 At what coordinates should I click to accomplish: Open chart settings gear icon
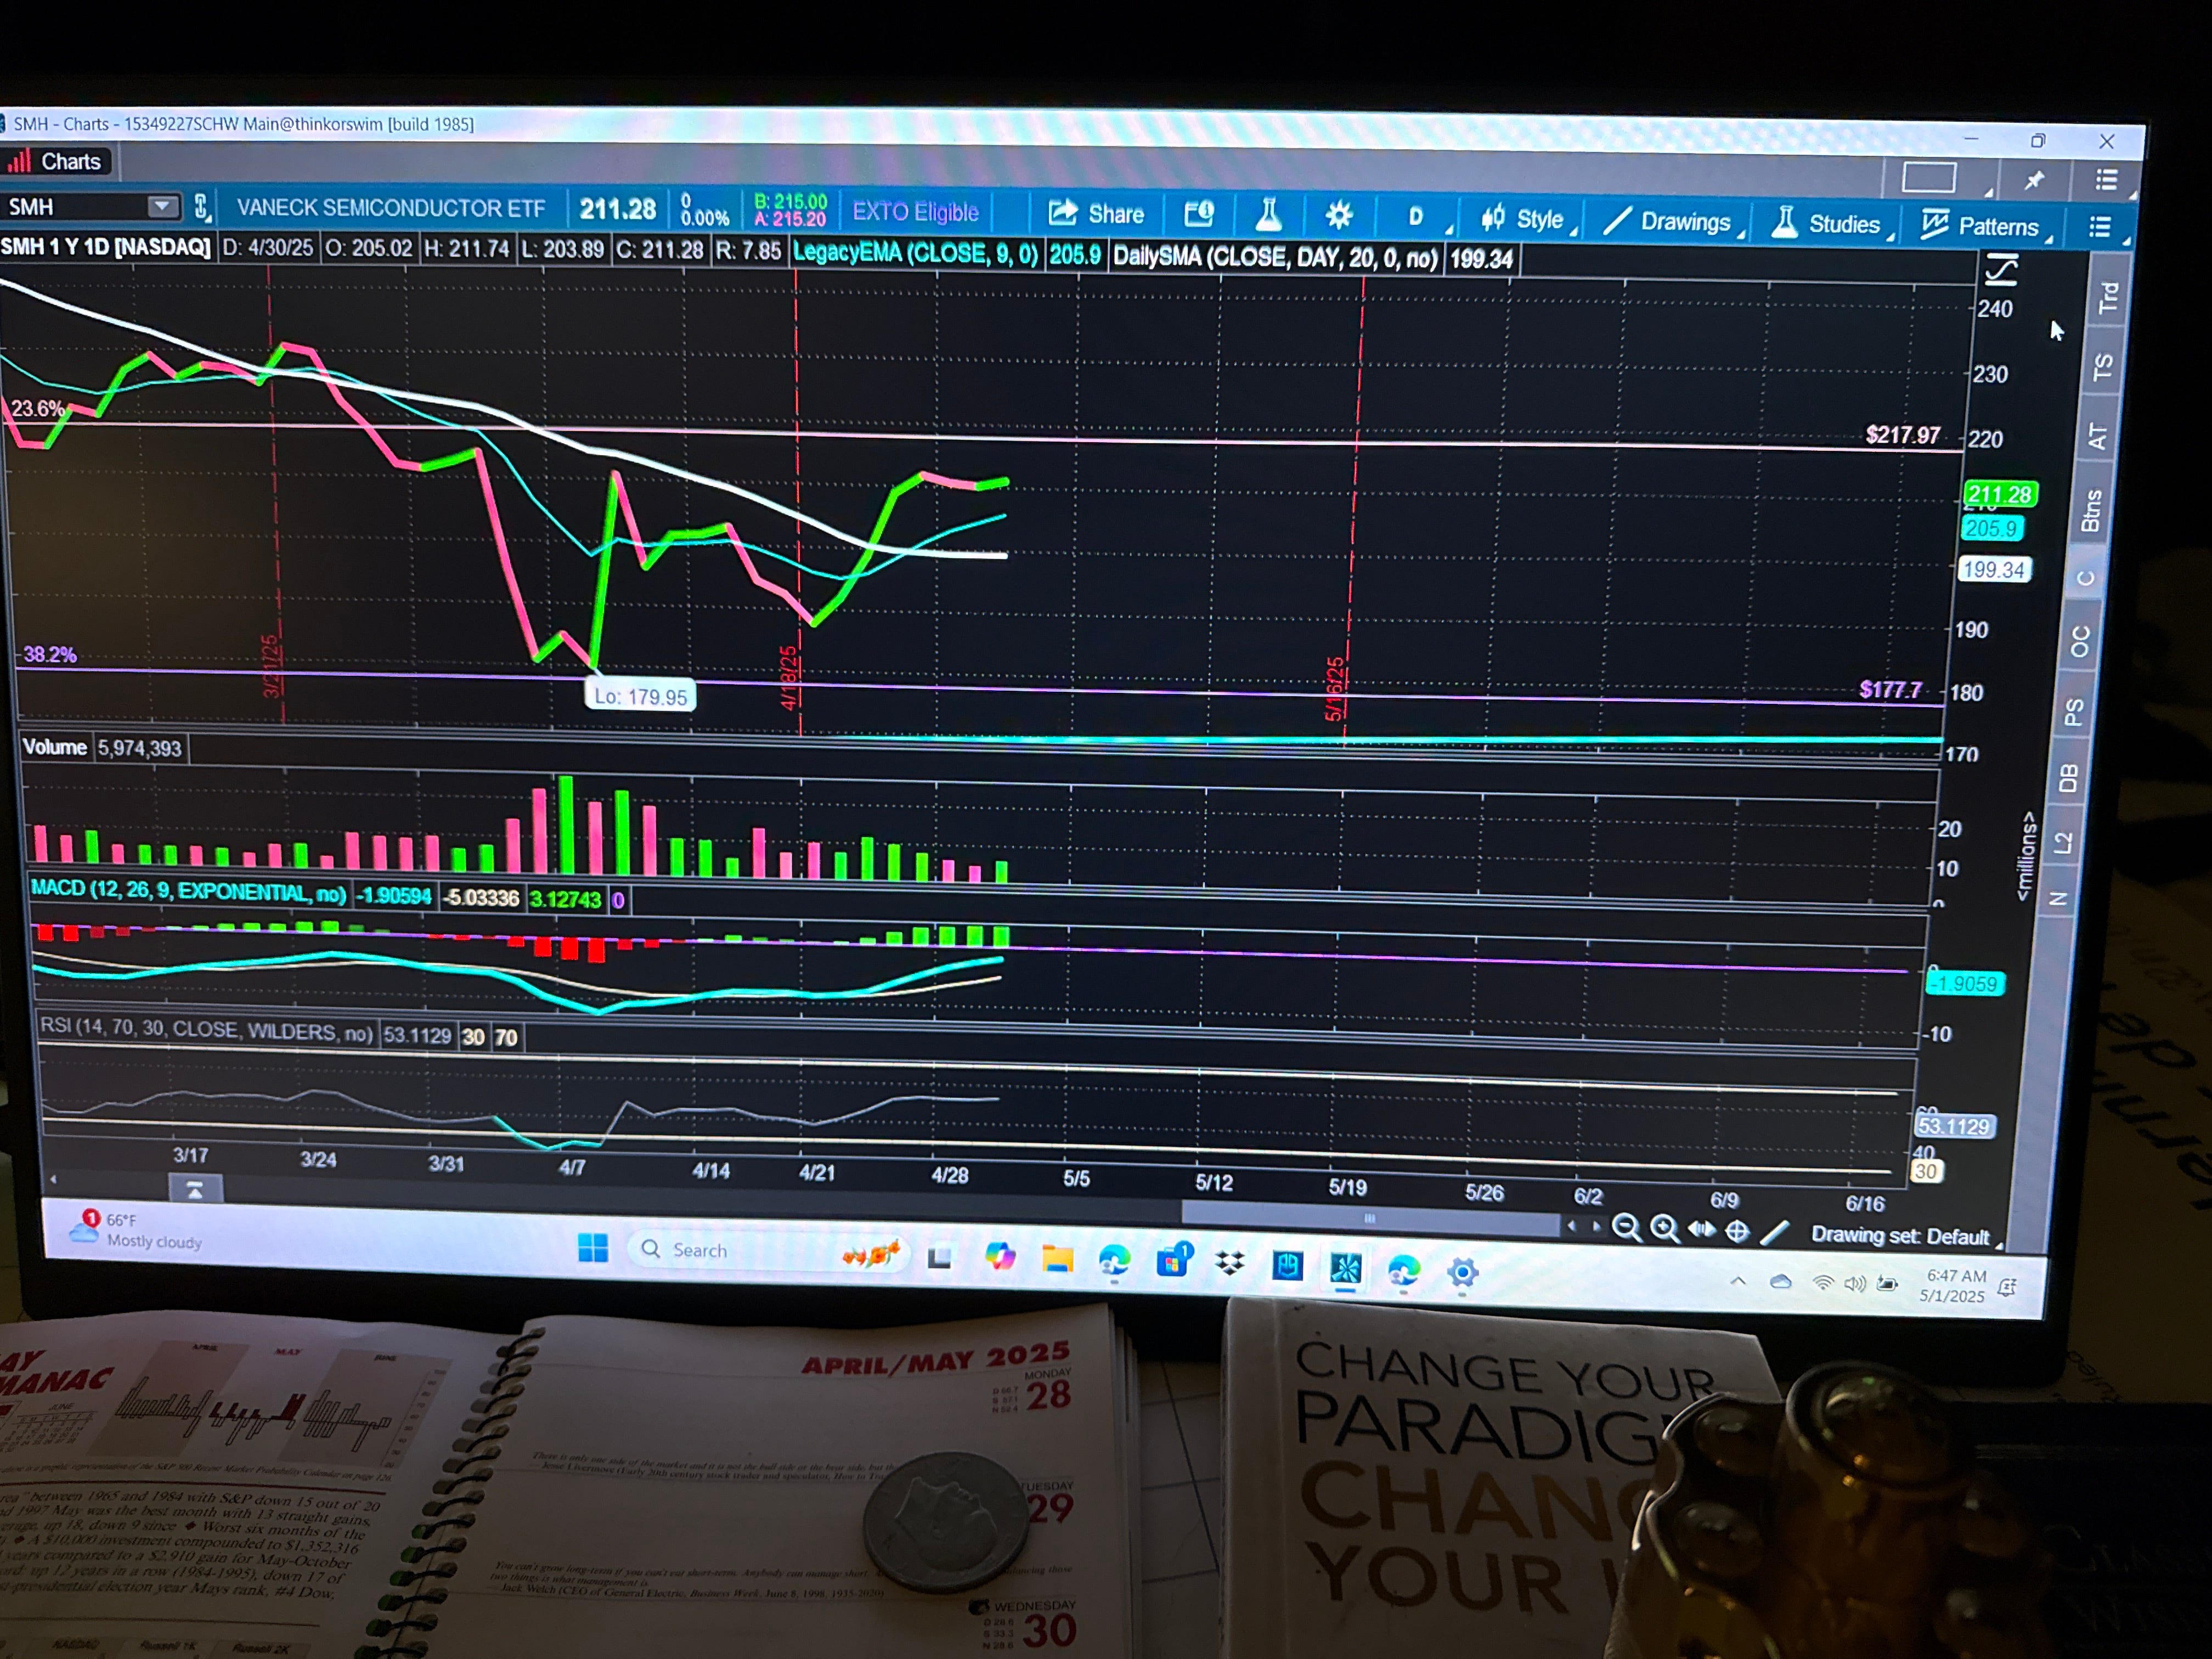[1338, 214]
